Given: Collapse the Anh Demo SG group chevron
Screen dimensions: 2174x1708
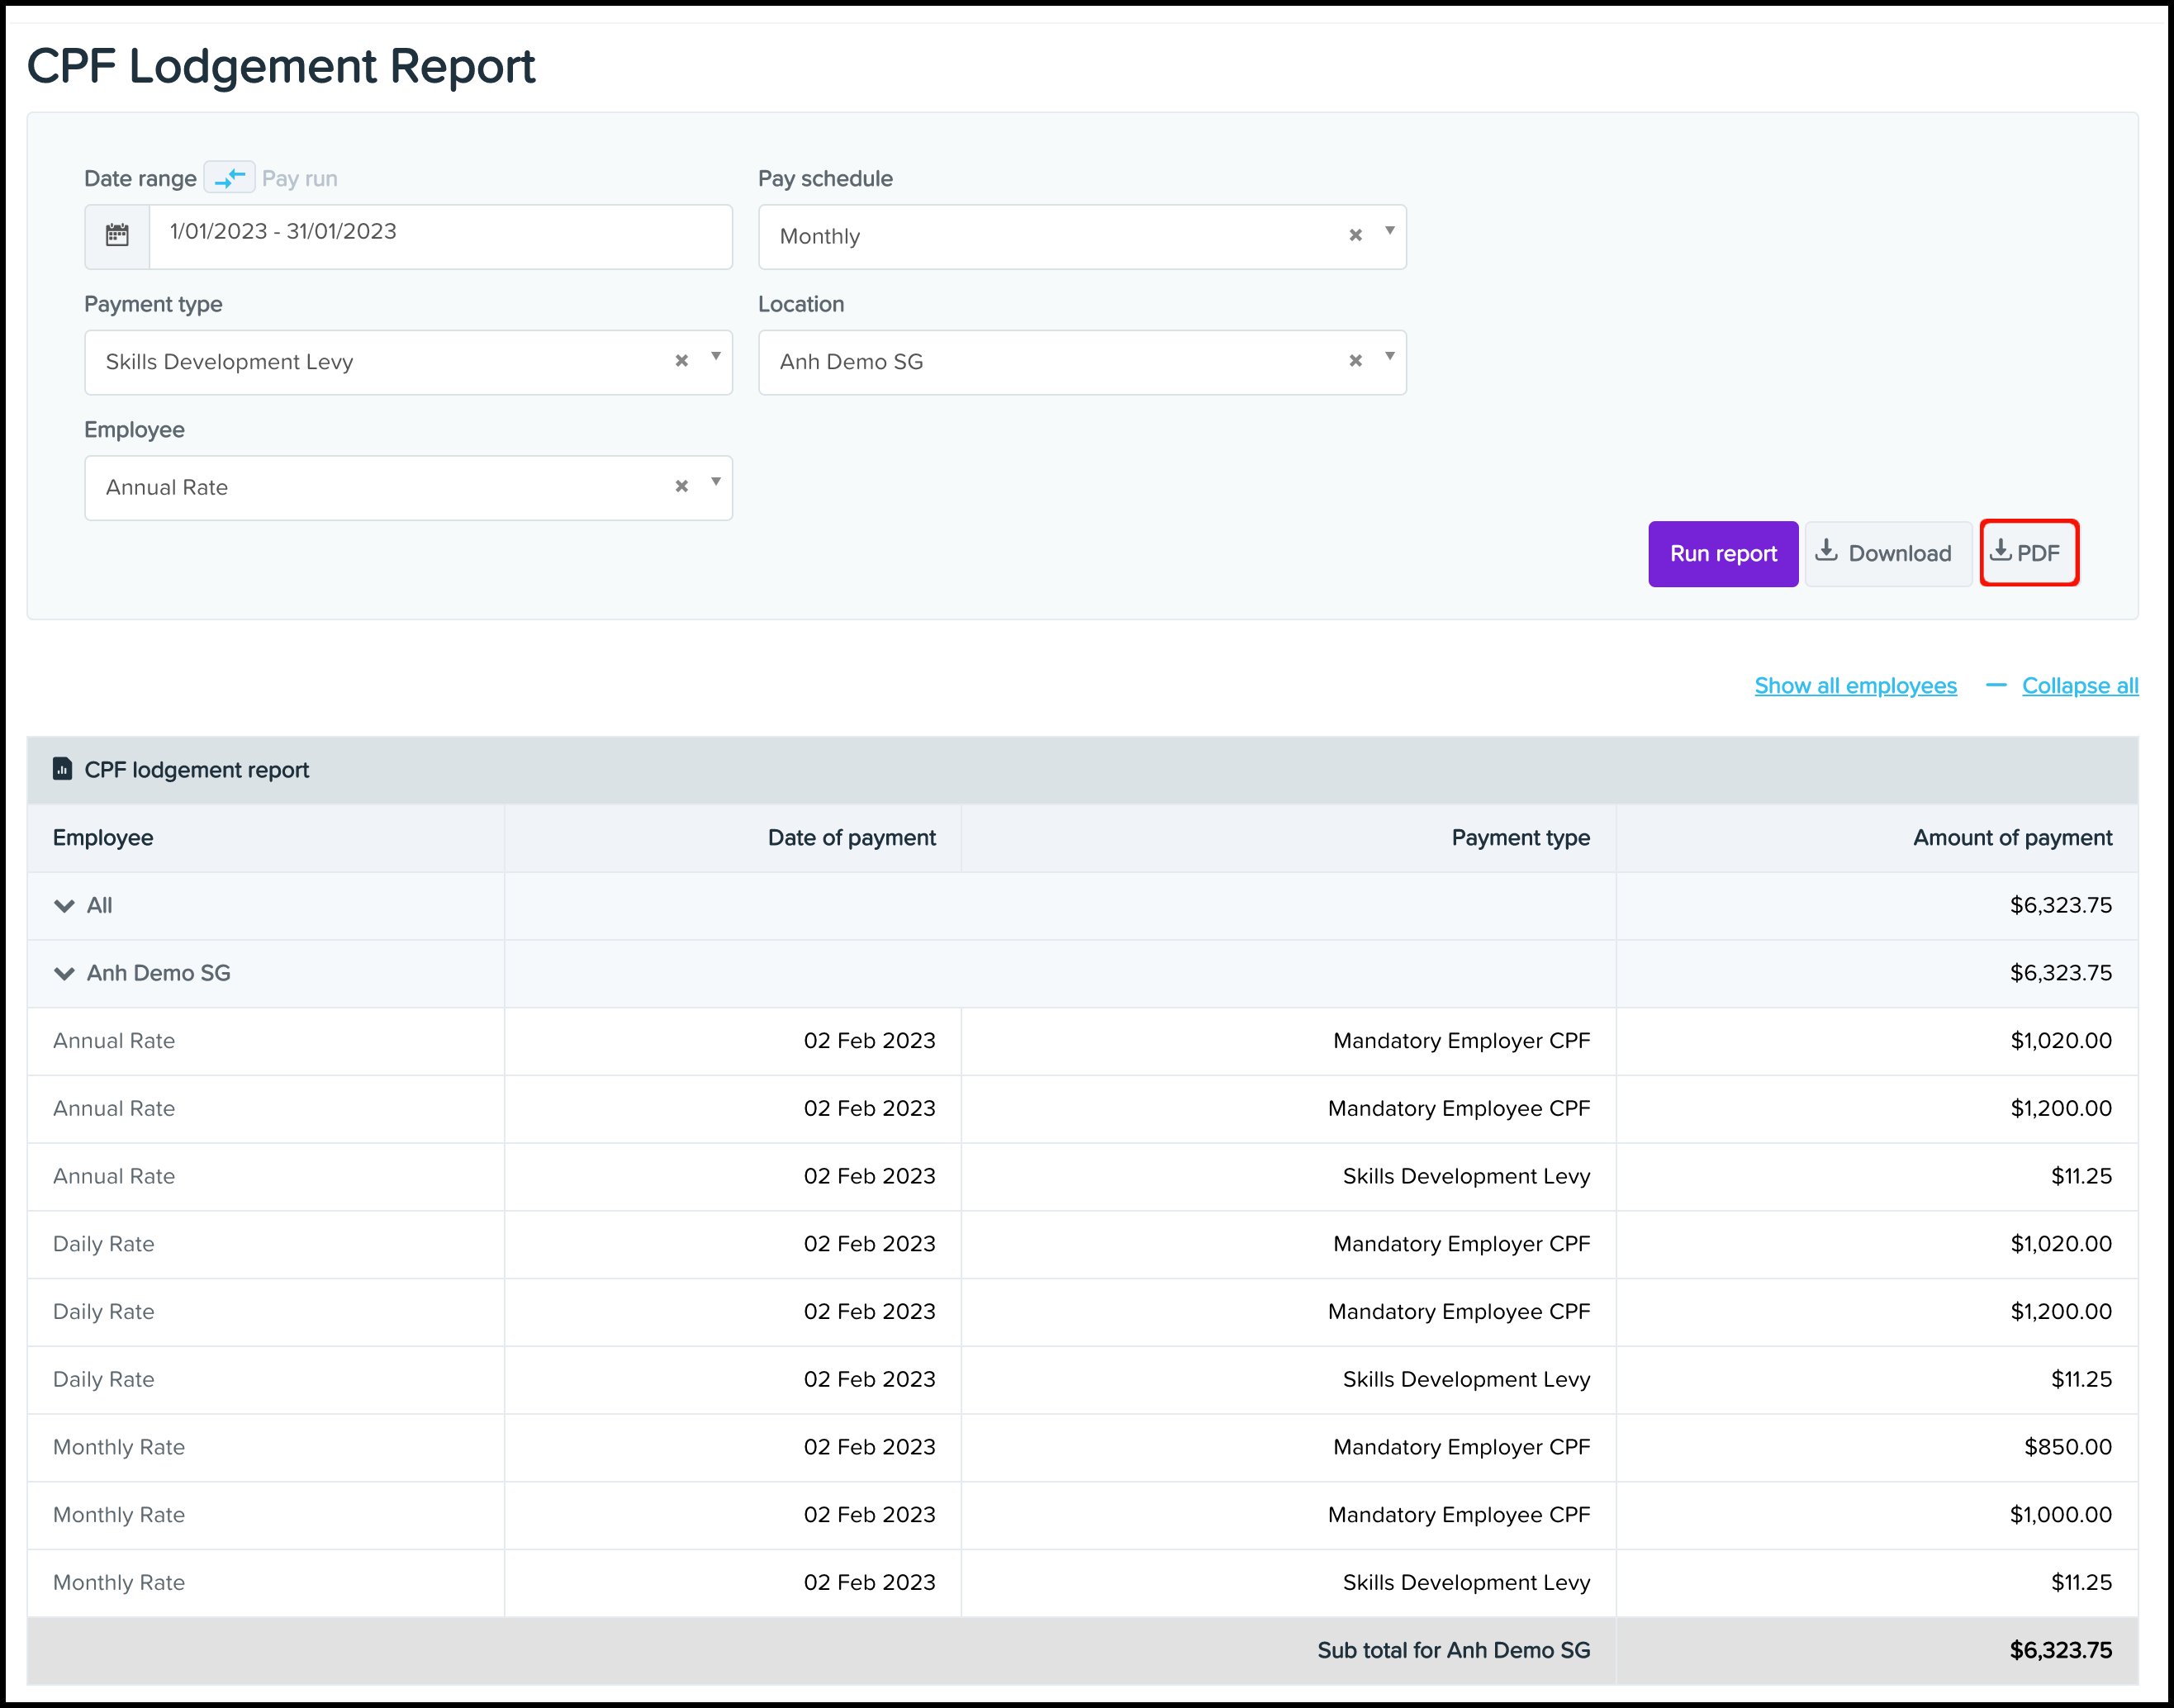Looking at the screenshot, I should point(64,974).
